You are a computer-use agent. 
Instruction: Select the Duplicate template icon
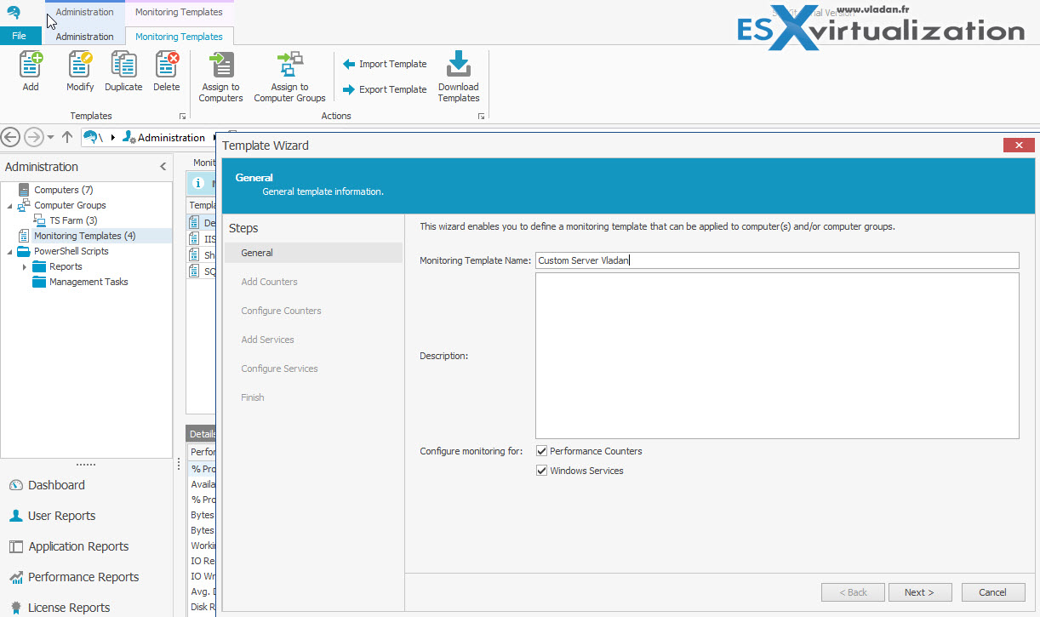(123, 66)
